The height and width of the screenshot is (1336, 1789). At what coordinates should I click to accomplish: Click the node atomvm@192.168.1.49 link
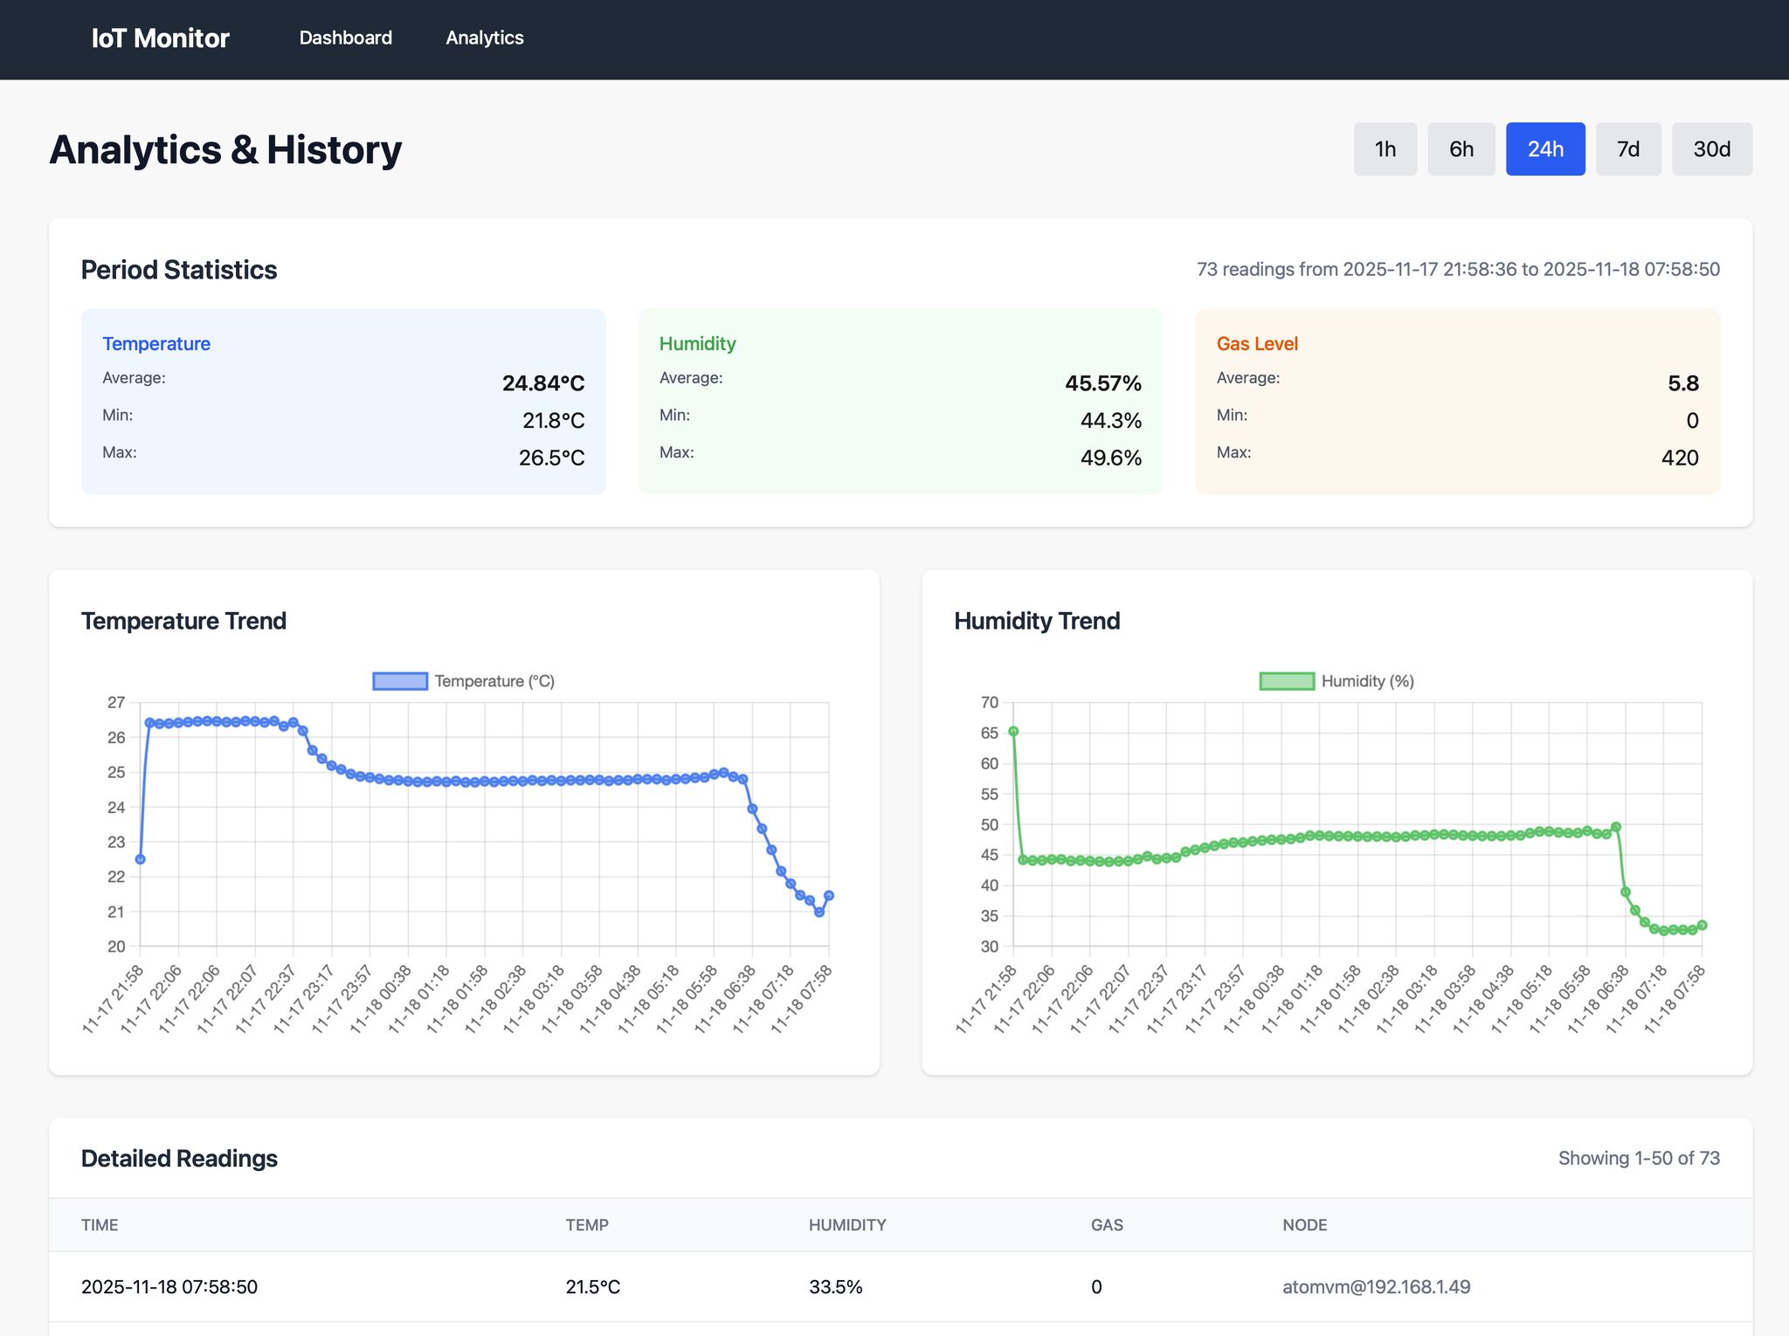[x=1377, y=1286]
